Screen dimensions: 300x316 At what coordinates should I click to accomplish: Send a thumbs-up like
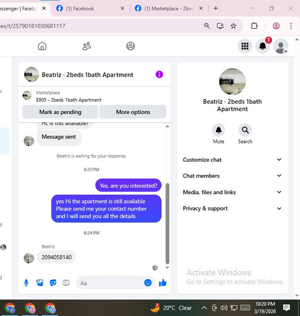click(163, 283)
